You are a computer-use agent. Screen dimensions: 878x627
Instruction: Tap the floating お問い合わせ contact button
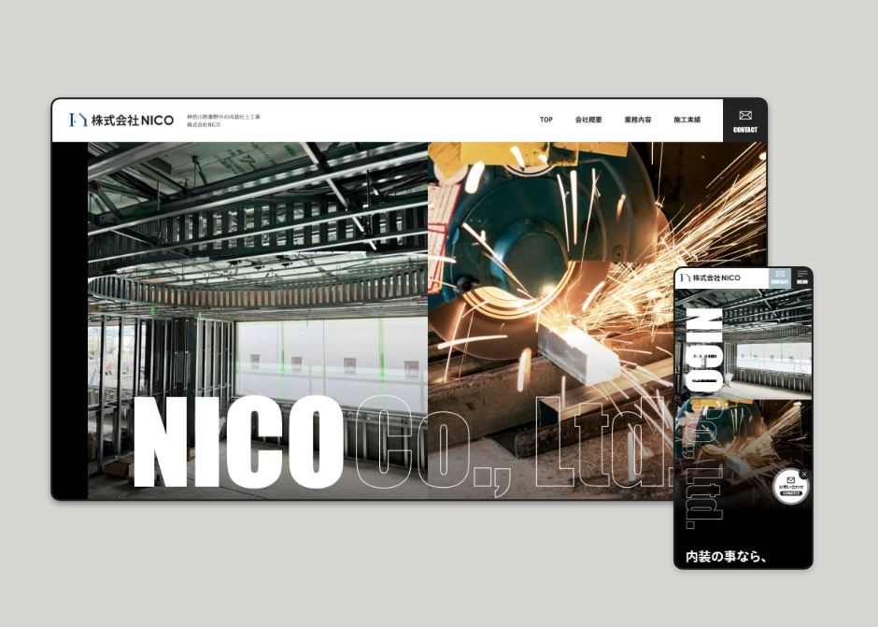pyautogui.click(x=790, y=488)
